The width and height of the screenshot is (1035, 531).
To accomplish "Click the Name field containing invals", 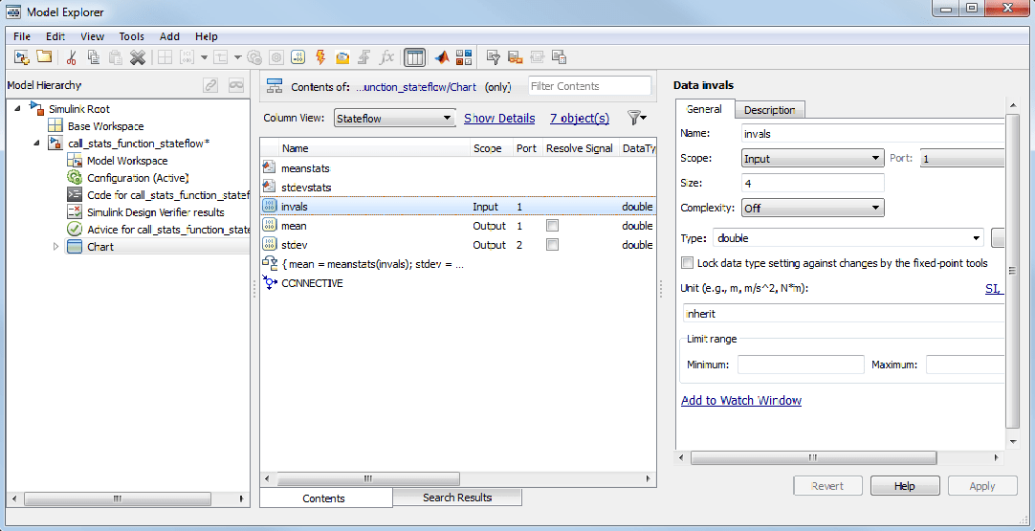I will pos(872,133).
